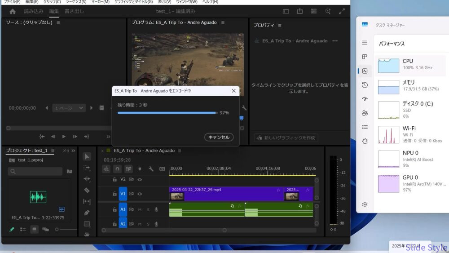Open Task Manager Startup apps icon
Screen dimensions: 449x253
click(365, 99)
